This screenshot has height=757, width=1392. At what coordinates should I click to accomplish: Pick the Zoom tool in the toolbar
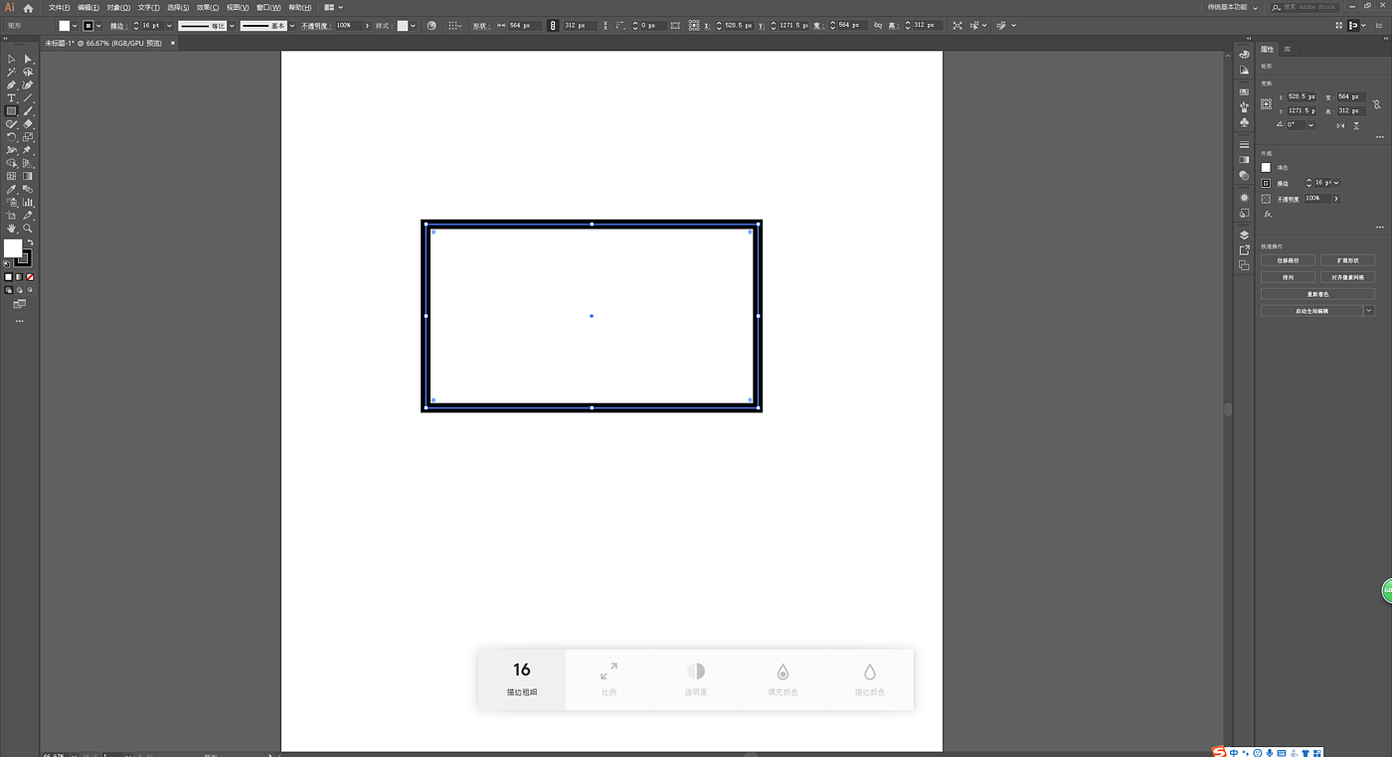tap(28, 228)
